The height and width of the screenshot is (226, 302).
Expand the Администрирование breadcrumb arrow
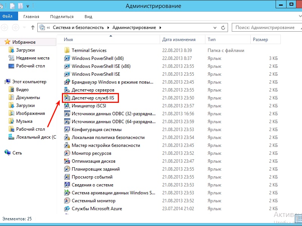160,27
